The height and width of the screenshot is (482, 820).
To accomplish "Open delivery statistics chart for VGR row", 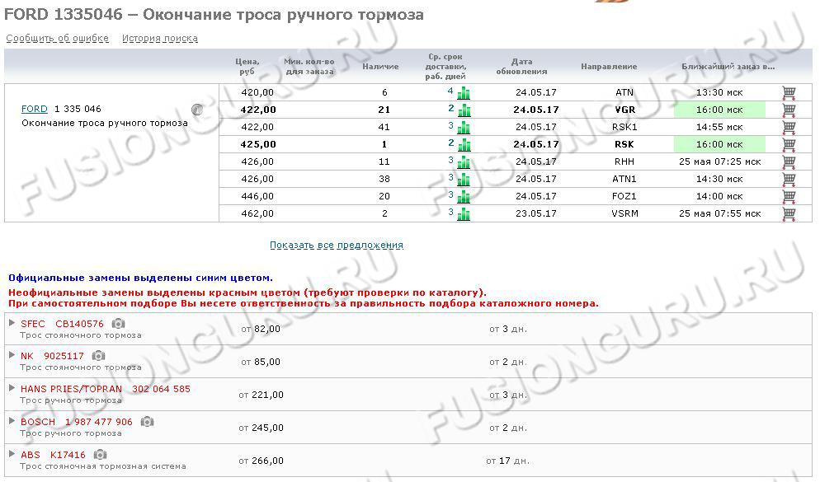I will [464, 110].
